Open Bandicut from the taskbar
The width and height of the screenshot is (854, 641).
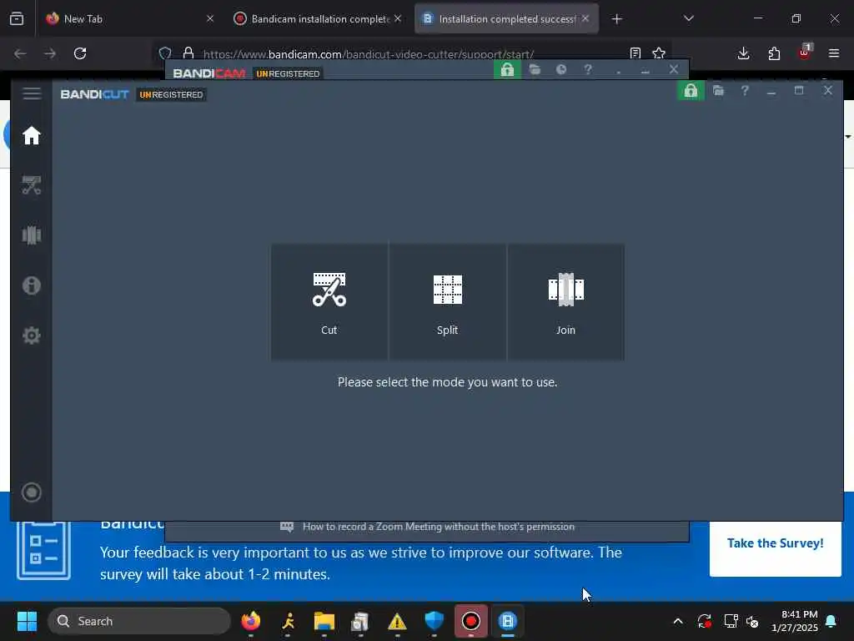pos(508,621)
